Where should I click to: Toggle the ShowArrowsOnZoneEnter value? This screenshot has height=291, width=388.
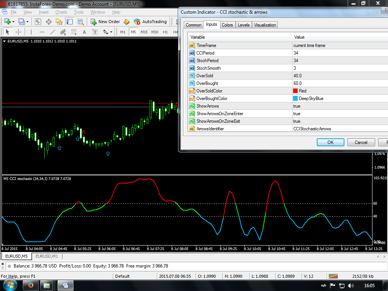click(297, 114)
